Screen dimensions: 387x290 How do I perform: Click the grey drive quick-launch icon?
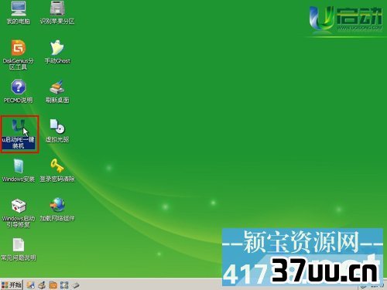pos(75,285)
